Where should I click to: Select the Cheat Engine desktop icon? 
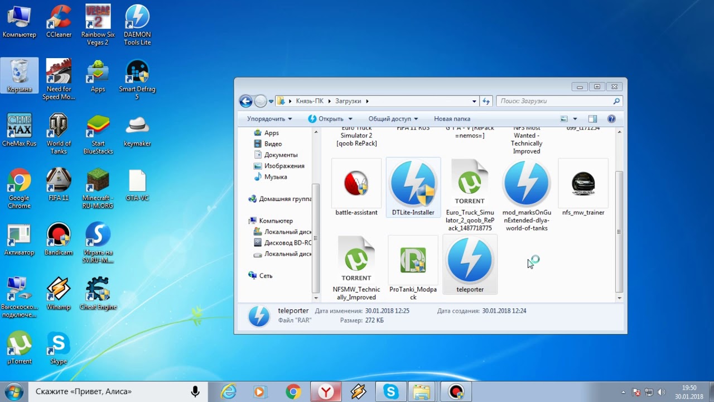(x=98, y=294)
